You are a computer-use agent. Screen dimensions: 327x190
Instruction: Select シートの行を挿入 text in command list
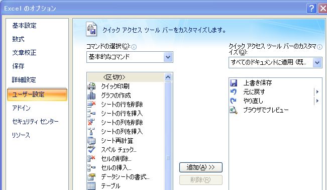(122, 114)
